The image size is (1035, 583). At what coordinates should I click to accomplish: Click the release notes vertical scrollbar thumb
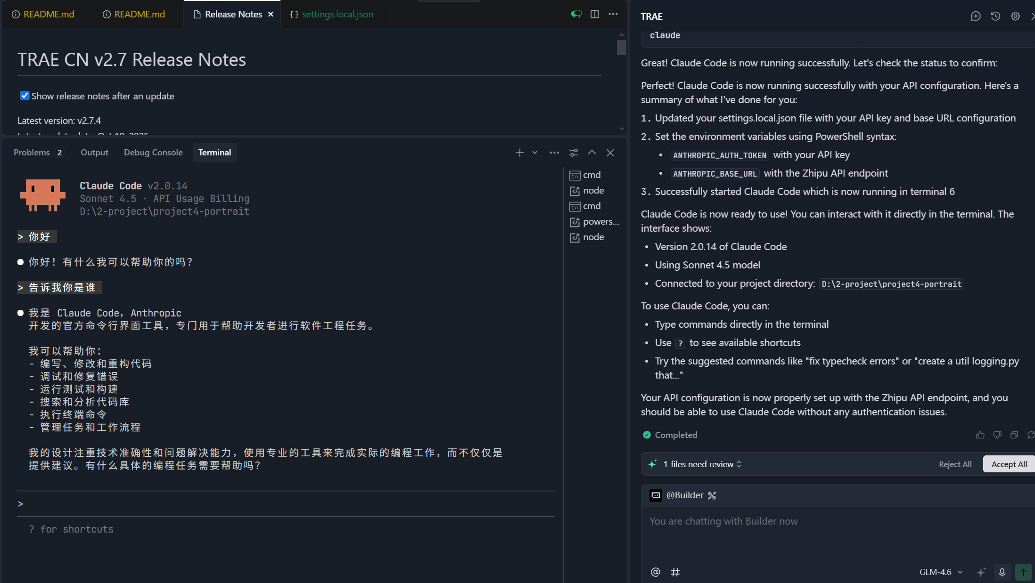coord(622,48)
